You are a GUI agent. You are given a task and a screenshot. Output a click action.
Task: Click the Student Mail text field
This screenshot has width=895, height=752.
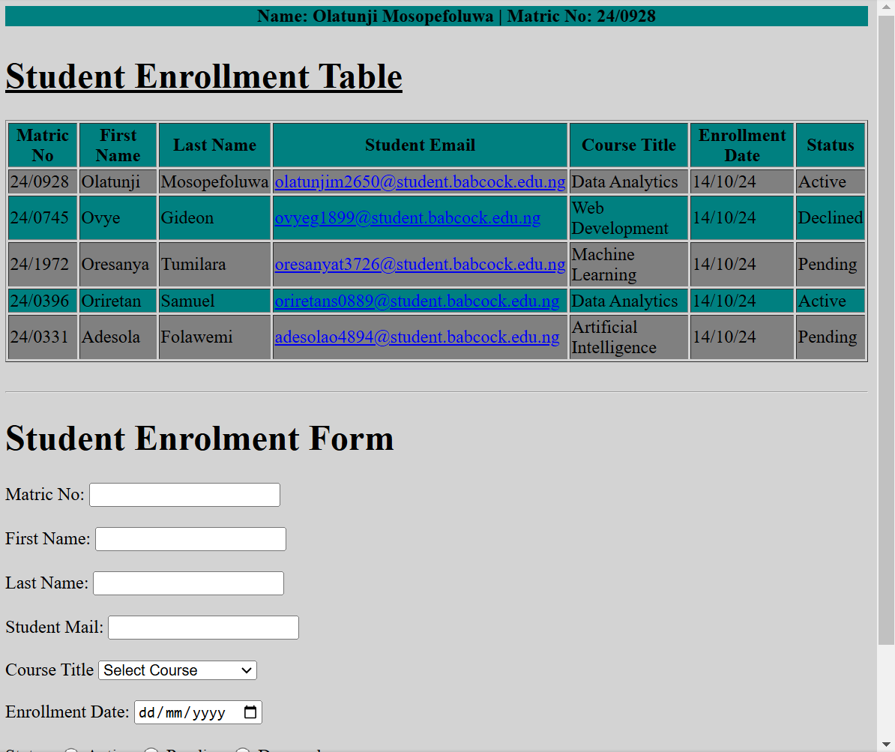click(203, 628)
